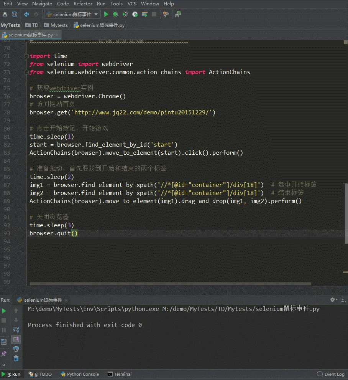The image size is (348, 380).
Task: Toggle the Pin Tab icon in Run panel
Action: click(x=4, y=354)
